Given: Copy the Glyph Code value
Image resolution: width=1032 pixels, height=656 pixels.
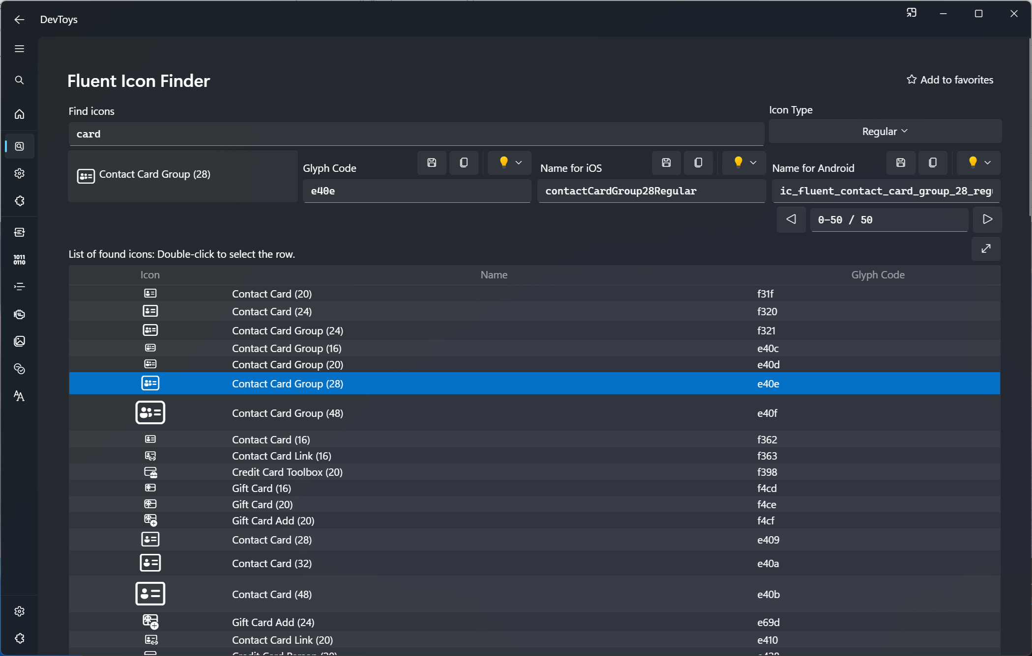Looking at the screenshot, I should (x=463, y=163).
